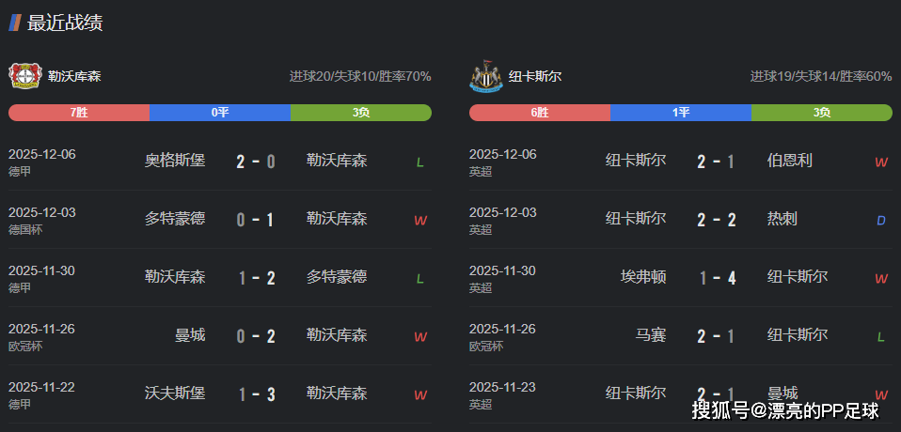
Task: Open the 伯恩利 team link
Action: point(790,161)
